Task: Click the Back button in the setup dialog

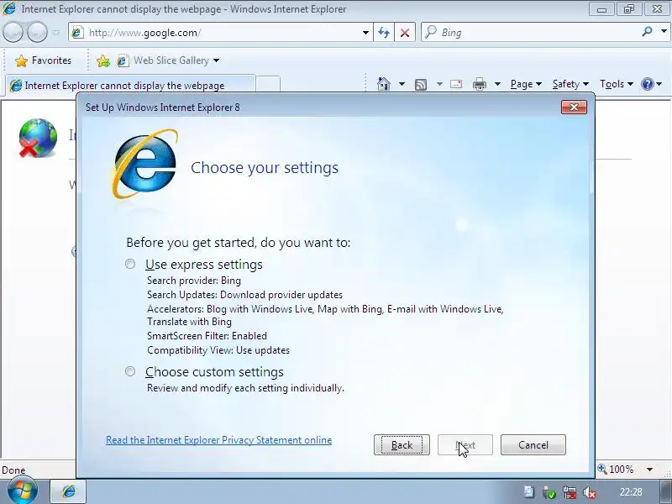Action: (x=402, y=445)
